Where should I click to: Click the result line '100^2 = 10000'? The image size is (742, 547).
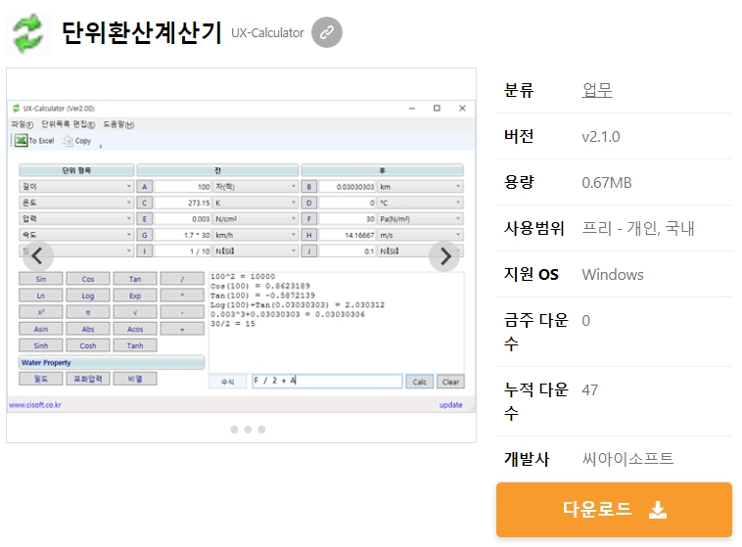pos(243,276)
